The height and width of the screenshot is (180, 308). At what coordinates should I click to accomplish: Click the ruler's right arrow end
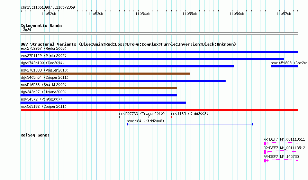point(297,11)
